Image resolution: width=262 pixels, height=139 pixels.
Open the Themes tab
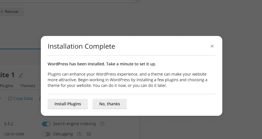tap(28, 86)
